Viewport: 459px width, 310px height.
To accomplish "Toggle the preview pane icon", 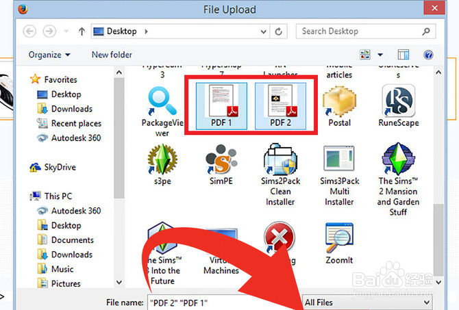I will coord(403,55).
